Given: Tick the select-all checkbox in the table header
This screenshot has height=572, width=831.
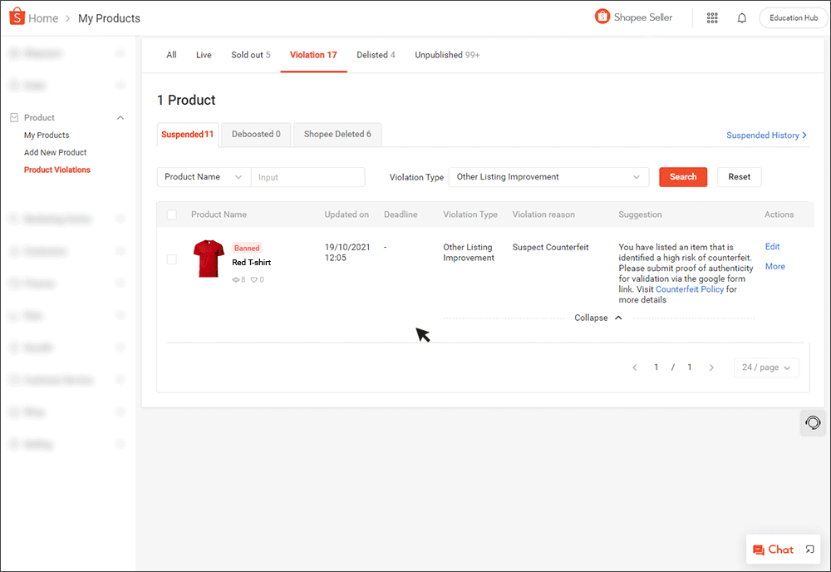Looking at the screenshot, I should (171, 214).
